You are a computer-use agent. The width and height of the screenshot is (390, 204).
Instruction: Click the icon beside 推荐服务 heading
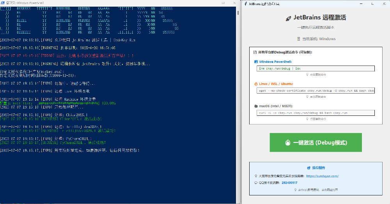tap(308, 168)
